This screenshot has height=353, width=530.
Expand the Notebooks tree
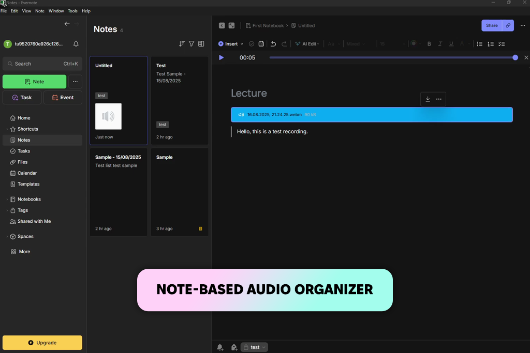[x=7, y=199]
